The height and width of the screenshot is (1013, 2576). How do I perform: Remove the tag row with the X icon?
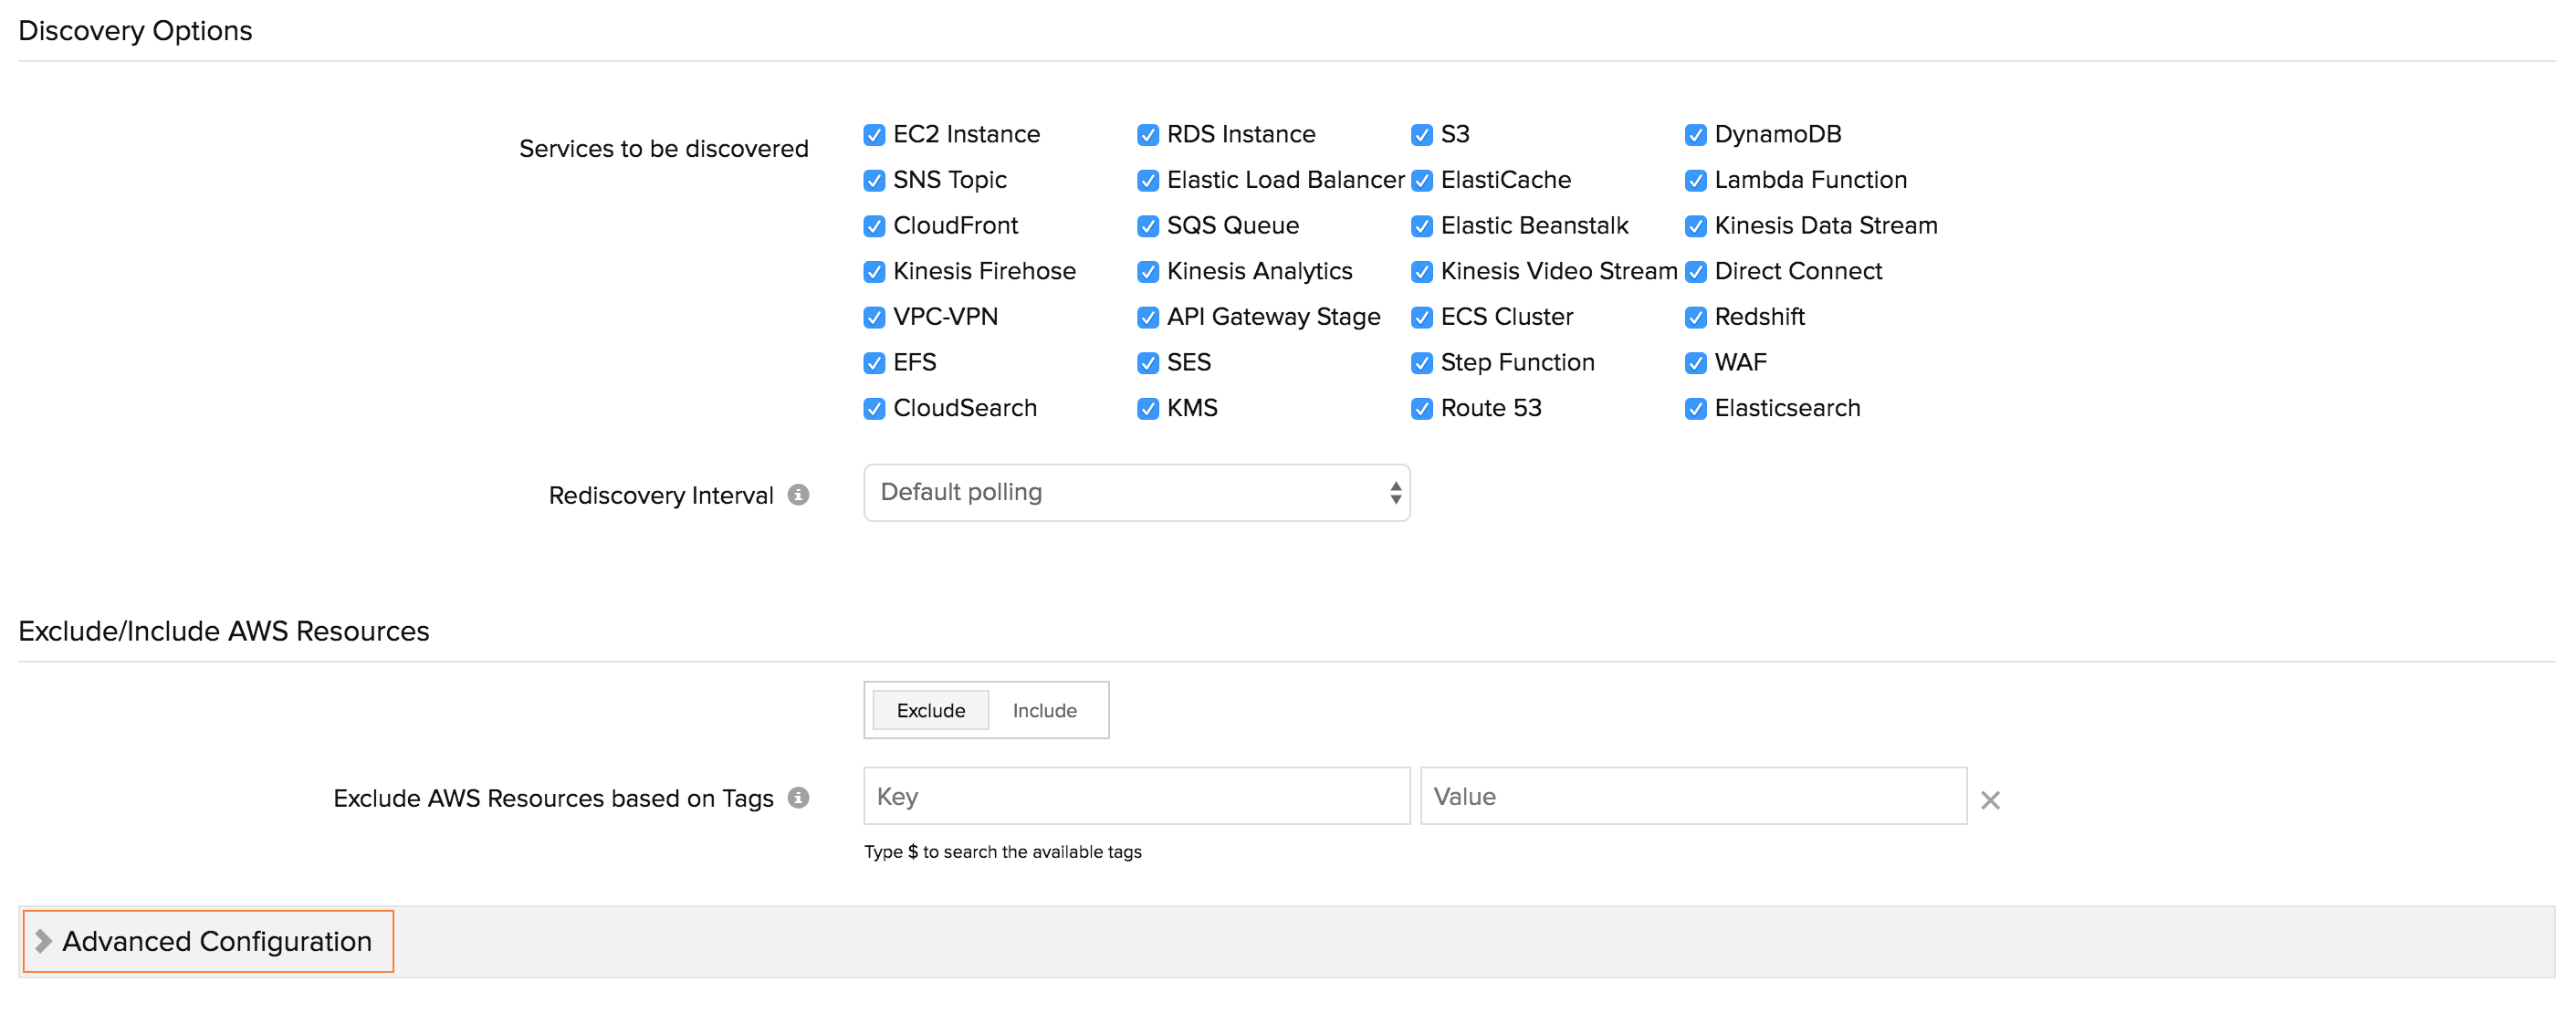[1990, 800]
